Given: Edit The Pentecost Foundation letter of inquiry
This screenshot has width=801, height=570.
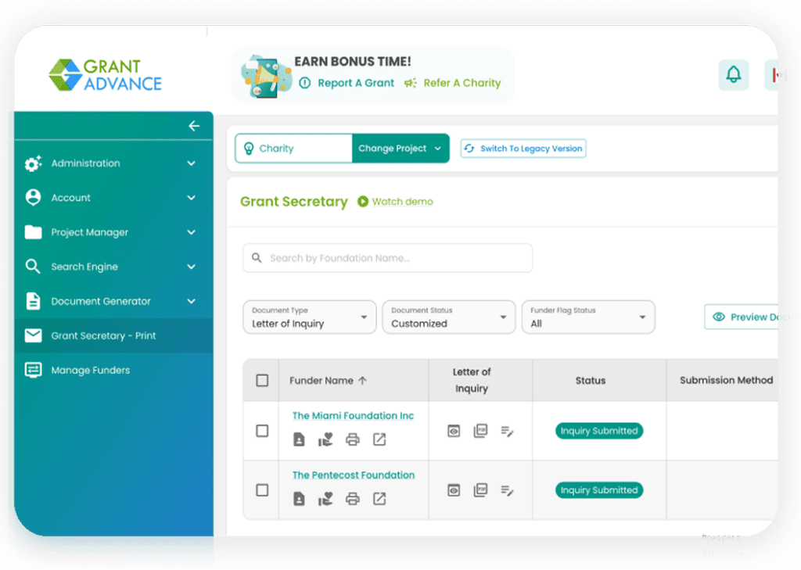Looking at the screenshot, I should coord(507,490).
